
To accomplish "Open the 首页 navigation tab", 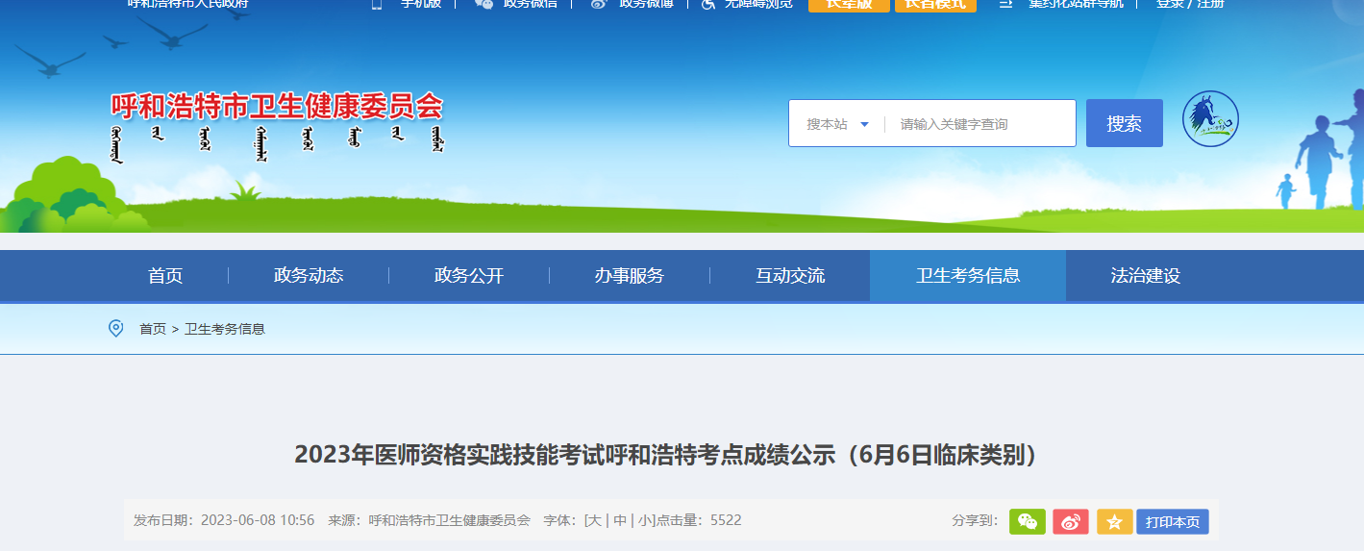I will pos(165,276).
